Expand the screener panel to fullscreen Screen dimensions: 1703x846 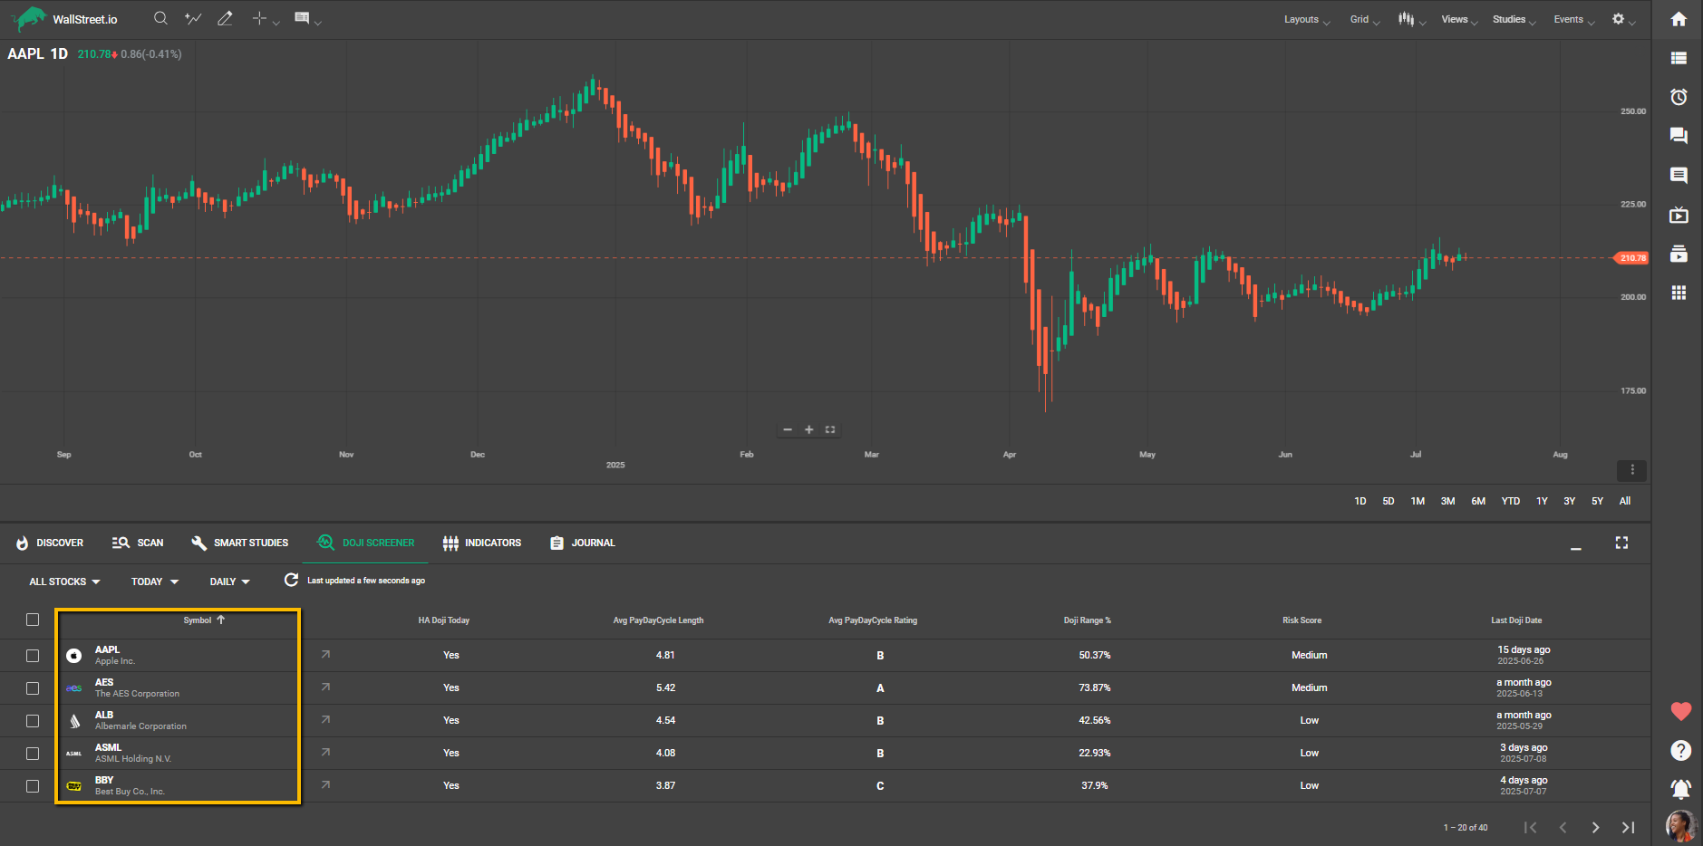[1621, 543]
